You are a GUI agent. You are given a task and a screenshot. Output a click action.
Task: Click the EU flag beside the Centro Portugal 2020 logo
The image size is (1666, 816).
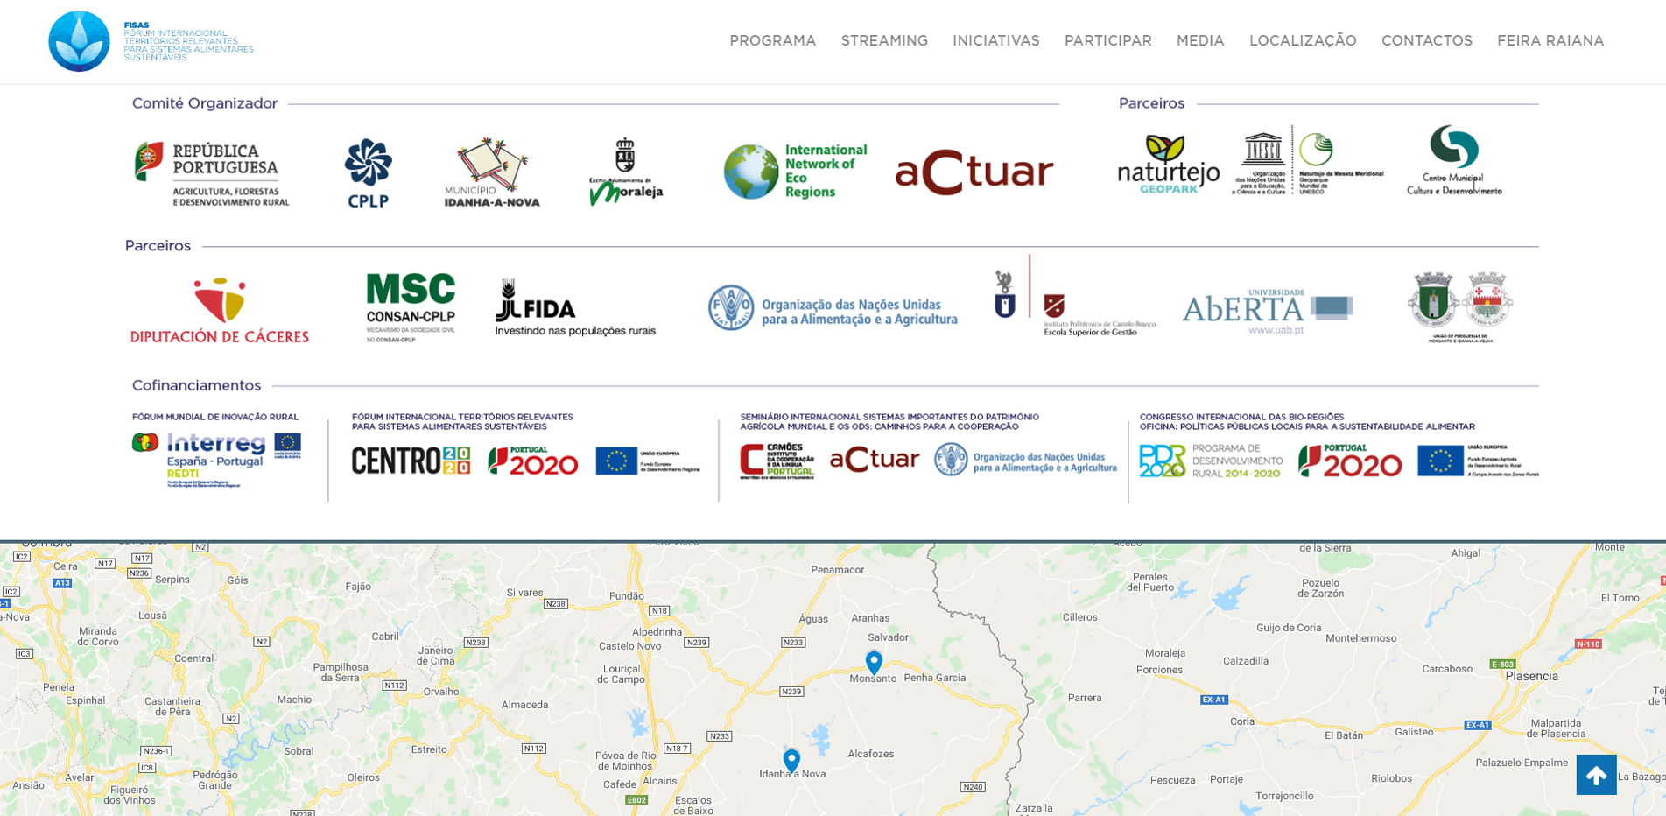(x=648, y=461)
